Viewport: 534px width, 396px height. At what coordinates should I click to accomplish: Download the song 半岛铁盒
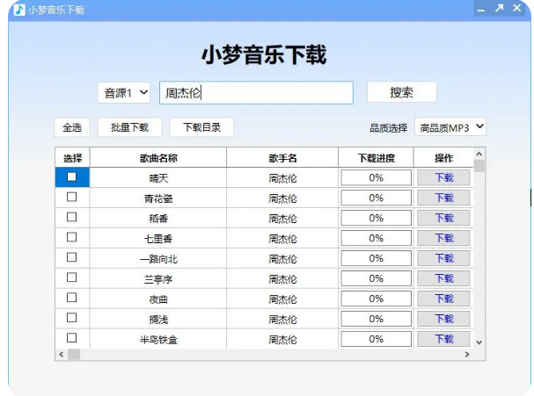tap(443, 339)
